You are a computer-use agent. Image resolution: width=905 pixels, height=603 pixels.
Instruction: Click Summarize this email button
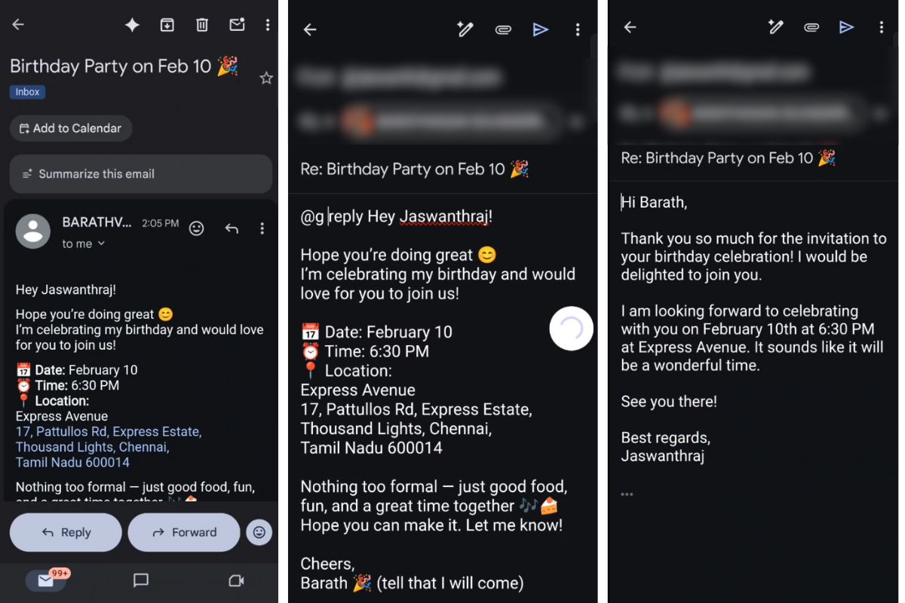[141, 174]
